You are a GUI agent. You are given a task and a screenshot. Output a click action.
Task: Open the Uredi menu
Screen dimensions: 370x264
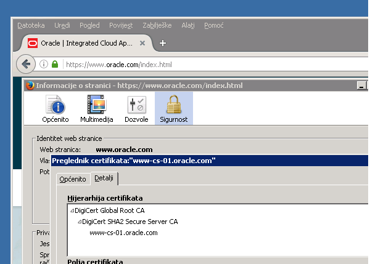(62, 26)
